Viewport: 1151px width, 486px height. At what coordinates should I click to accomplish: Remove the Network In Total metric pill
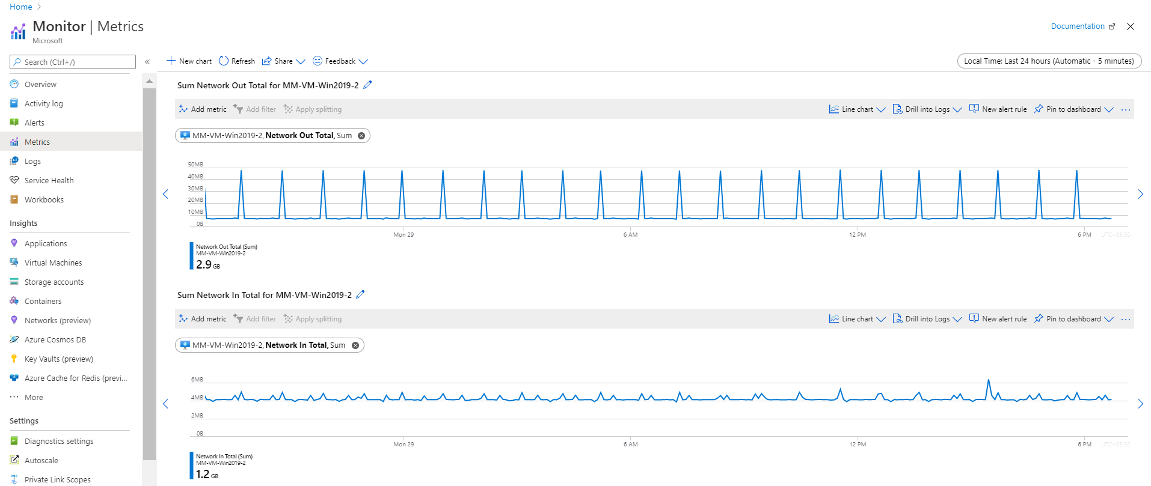point(355,345)
